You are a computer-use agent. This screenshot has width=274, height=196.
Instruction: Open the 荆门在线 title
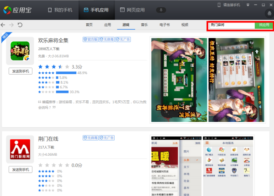tap(48, 139)
